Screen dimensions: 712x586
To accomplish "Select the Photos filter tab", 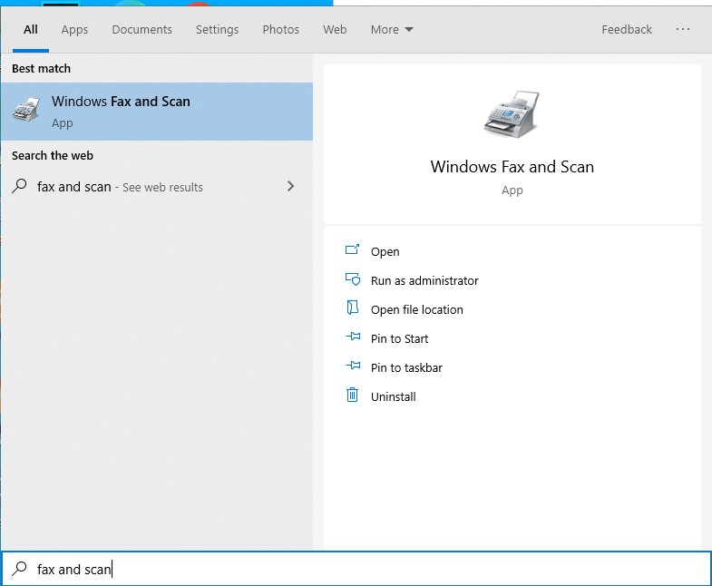I will [x=280, y=30].
